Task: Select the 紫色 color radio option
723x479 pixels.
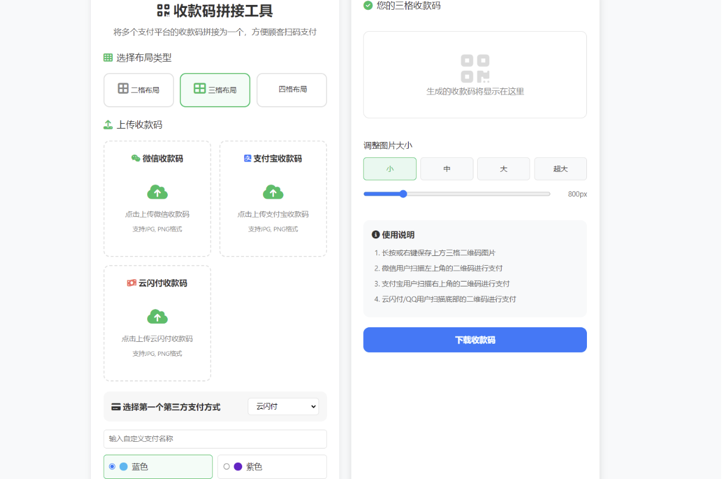Action: click(225, 466)
